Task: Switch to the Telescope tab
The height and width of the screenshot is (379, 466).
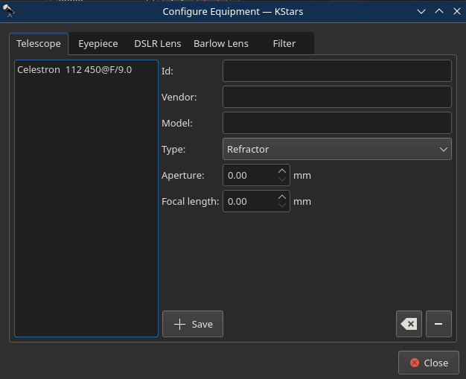Action: [39, 44]
